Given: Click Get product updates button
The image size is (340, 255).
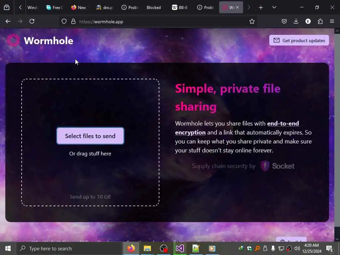Looking at the screenshot, I should point(299,40).
